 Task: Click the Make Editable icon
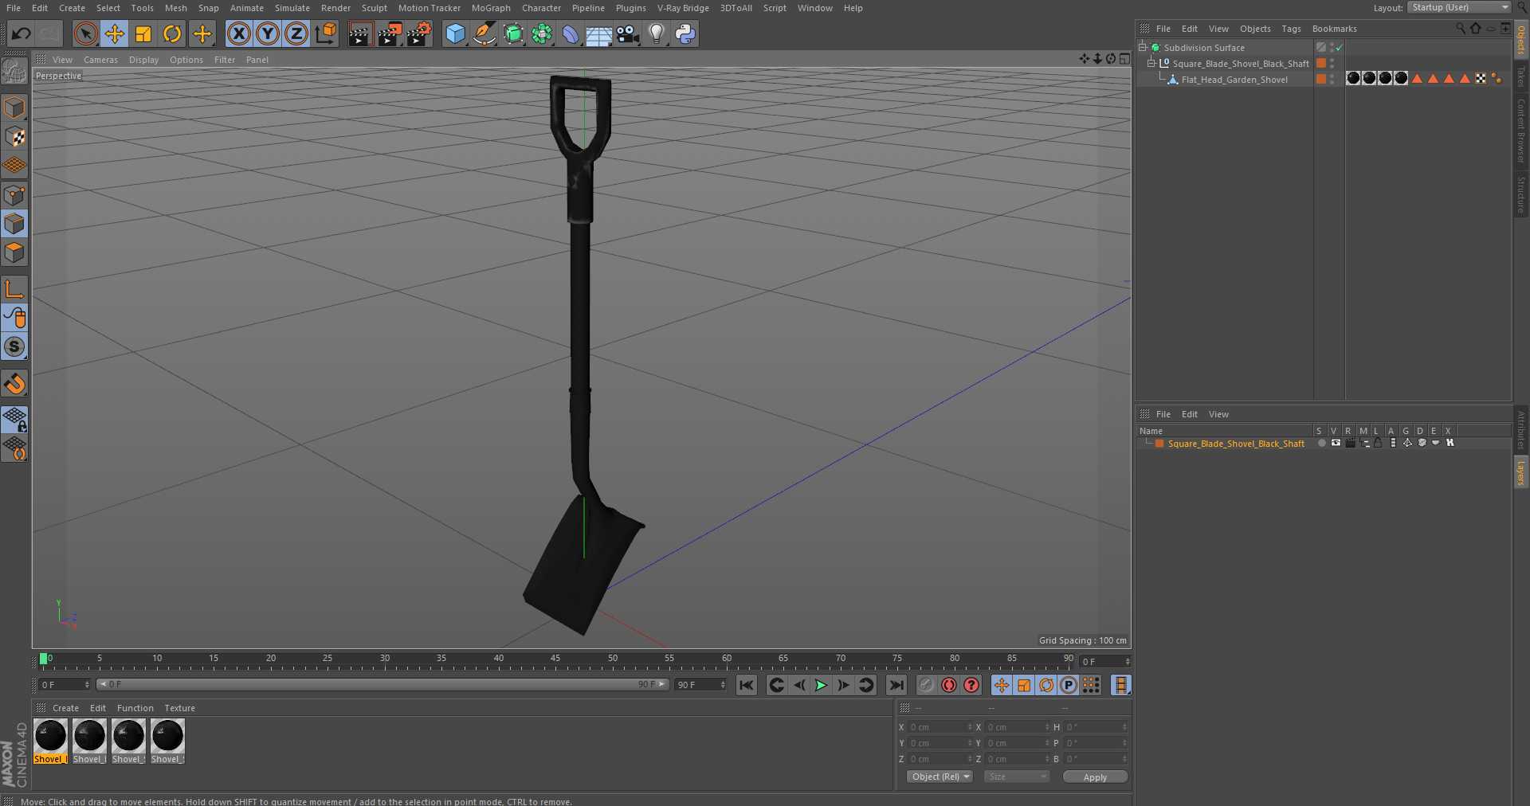coord(14,72)
